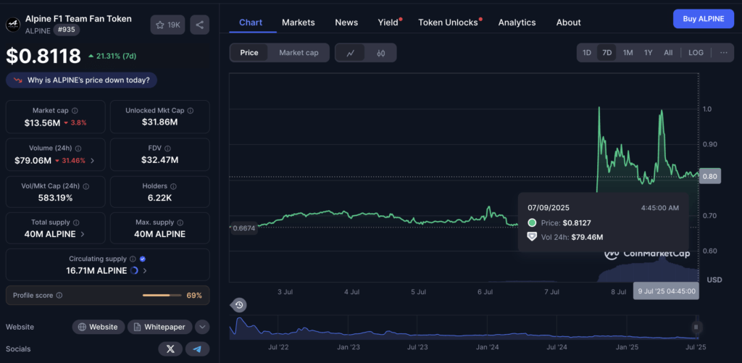Set chart range to 1Y

(x=649, y=53)
